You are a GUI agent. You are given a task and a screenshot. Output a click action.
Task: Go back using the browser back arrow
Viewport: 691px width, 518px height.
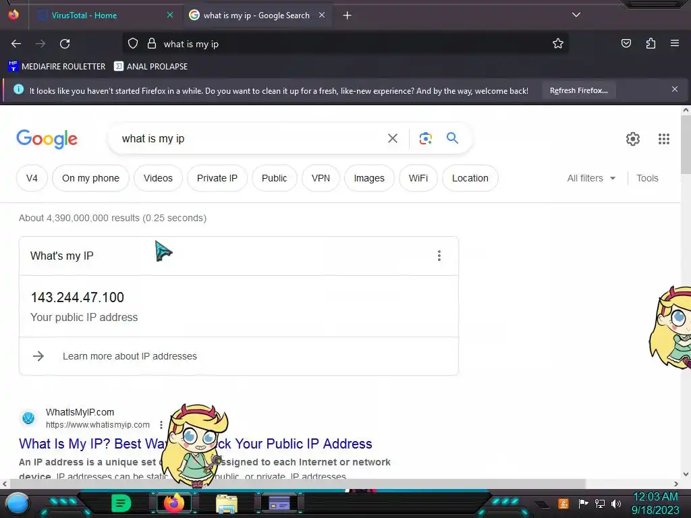(16, 44)
